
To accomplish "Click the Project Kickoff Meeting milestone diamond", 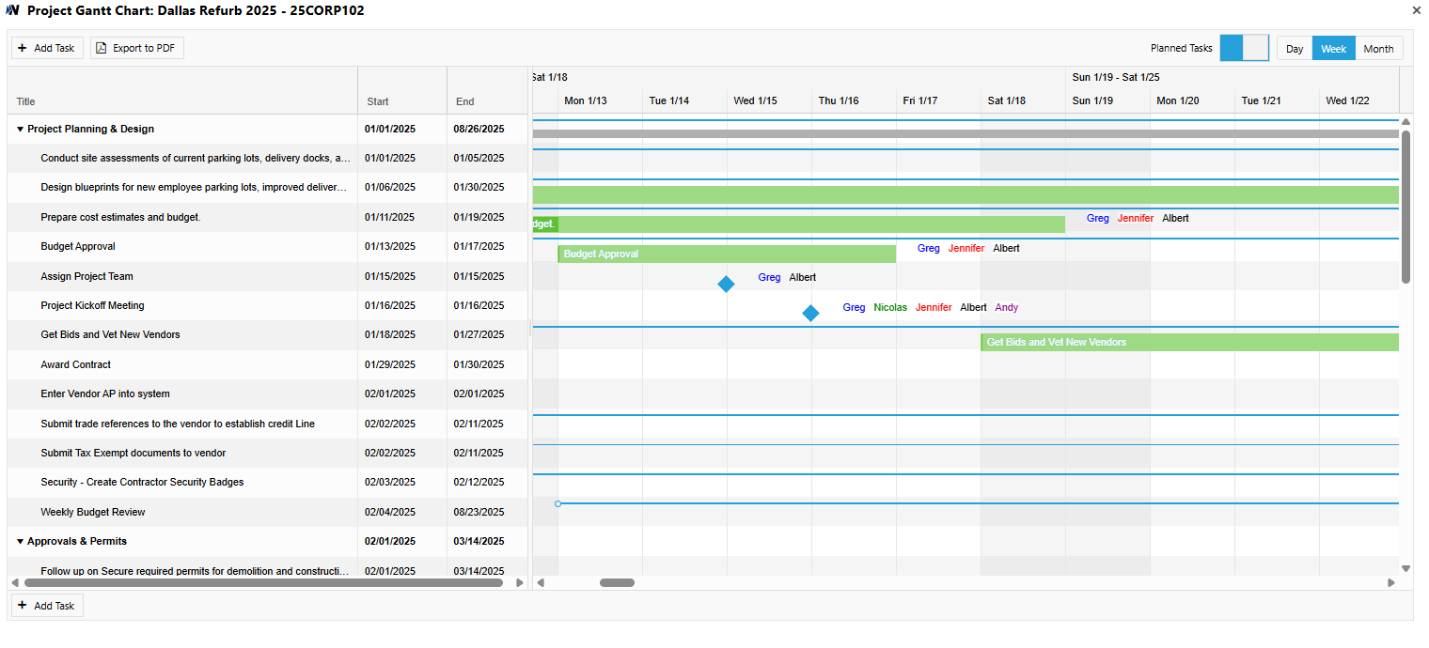I will 810,314.
